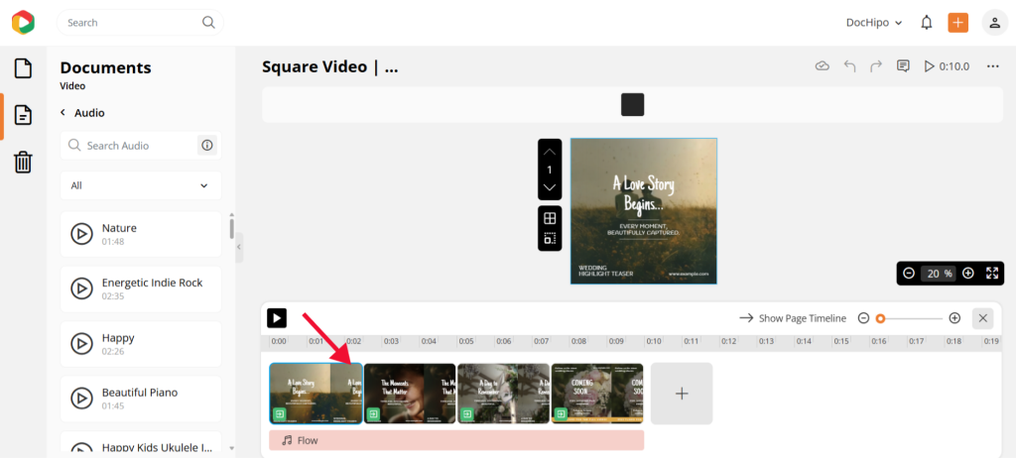This screenshot has width=1016, height=459.
Task: Go back from Audio with left chevron
Action: pos(63,113)
